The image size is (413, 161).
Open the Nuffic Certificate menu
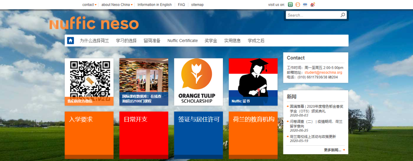click(182, 41)
